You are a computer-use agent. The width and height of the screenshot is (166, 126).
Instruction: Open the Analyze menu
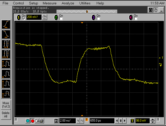point(68,3)
